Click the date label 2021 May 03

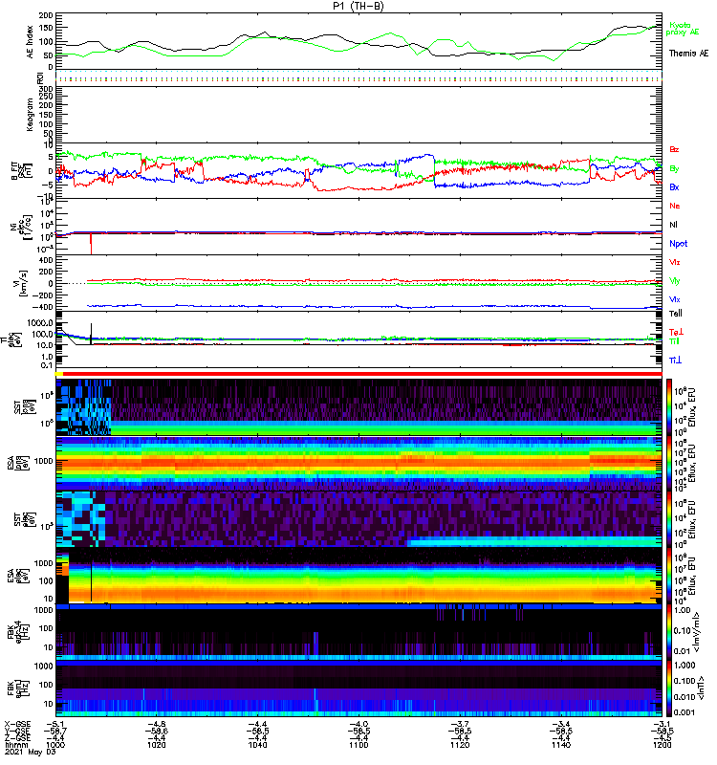[31, 752]
